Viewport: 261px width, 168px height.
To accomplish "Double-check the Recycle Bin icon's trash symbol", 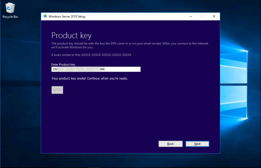I will (10, 7).
